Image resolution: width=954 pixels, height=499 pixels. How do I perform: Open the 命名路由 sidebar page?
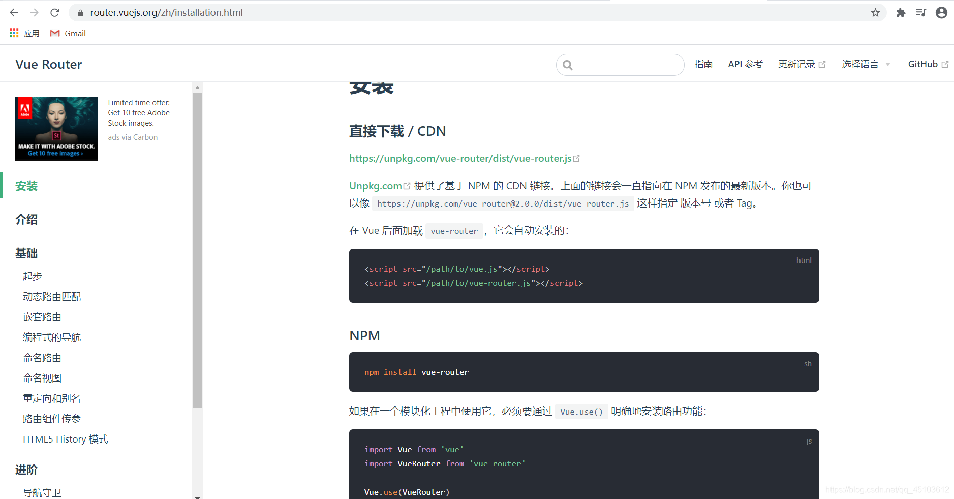tap(42, 358)
